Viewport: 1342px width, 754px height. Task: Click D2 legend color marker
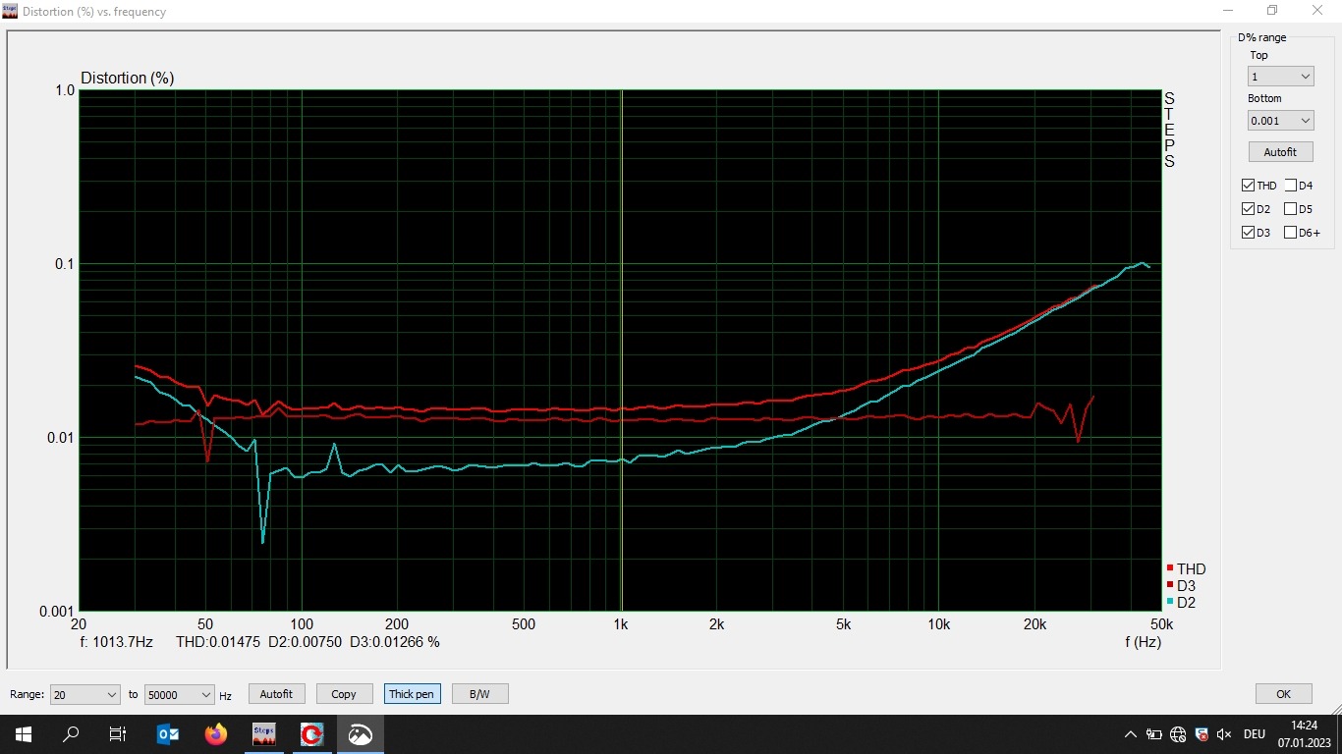1170,602
